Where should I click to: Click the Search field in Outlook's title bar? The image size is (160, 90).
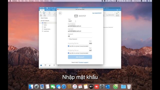point(112,8)
